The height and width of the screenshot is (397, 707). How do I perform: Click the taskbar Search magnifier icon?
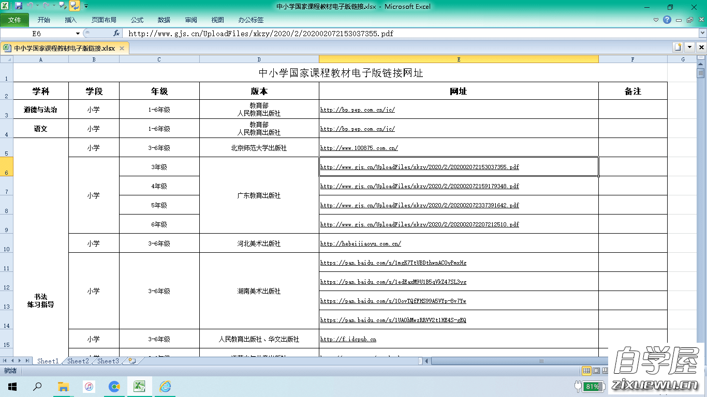pyautogui.click(x=37, y=386)
